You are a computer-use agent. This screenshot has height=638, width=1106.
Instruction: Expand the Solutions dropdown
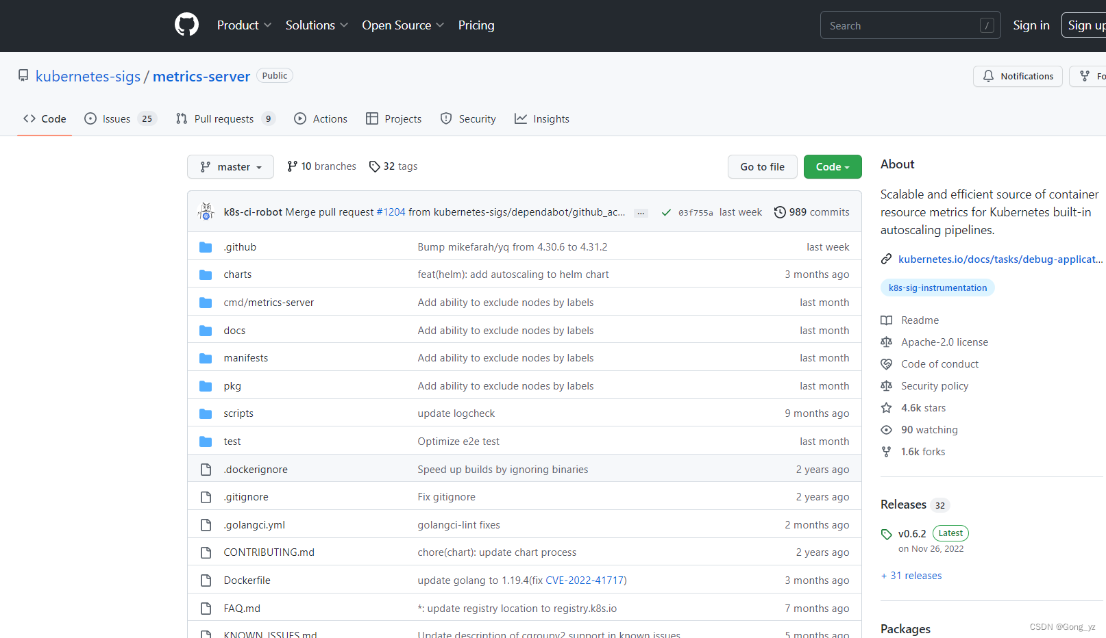click(x=317, y=25)
